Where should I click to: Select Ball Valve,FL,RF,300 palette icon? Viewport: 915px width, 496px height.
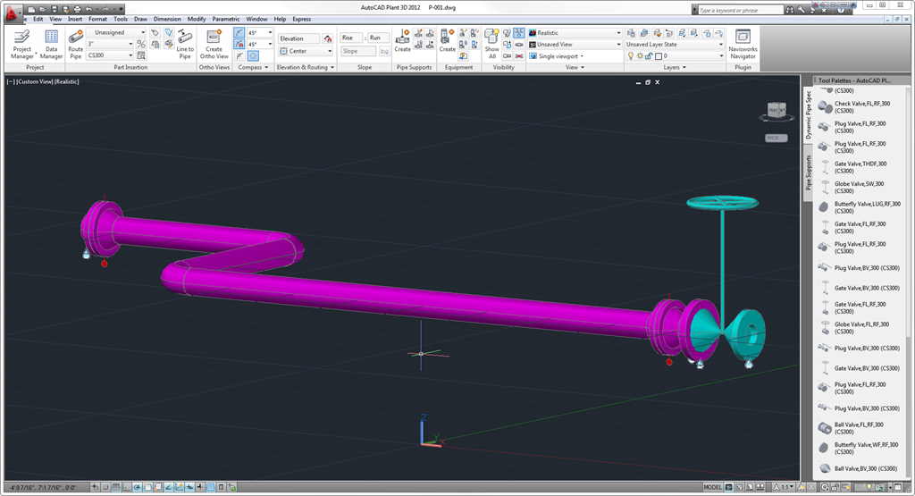tap(825, 428)
